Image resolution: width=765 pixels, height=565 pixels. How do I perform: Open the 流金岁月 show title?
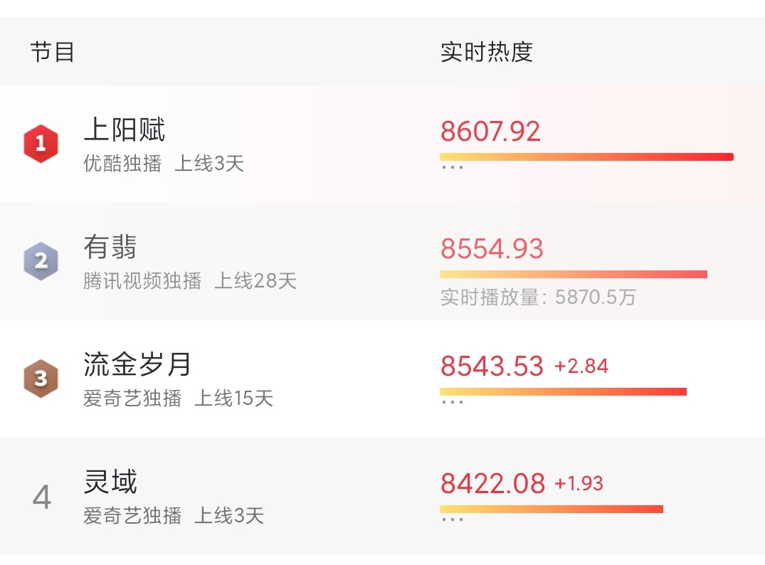[137, 364]
